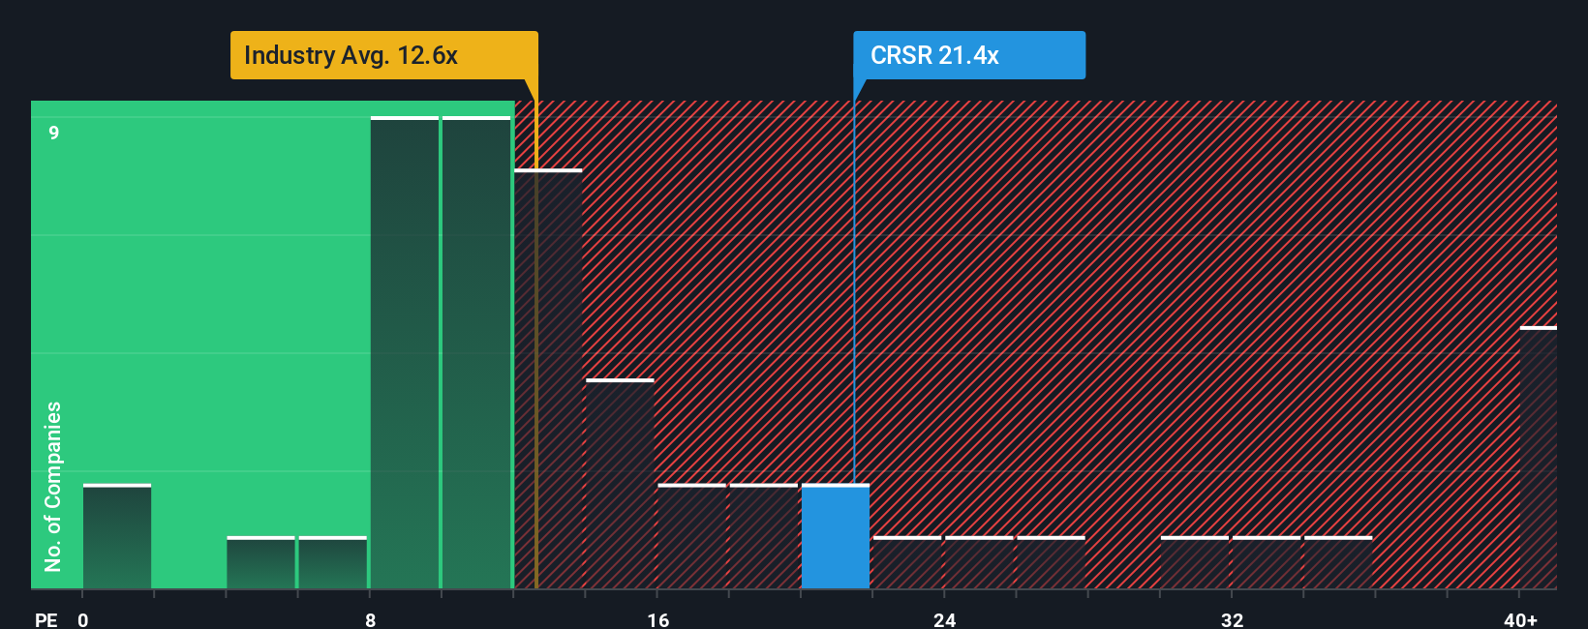This screenshot has height=629, width=1588.
Task: Click the 40+ PE bar
Action: (x=1539, y=458)
